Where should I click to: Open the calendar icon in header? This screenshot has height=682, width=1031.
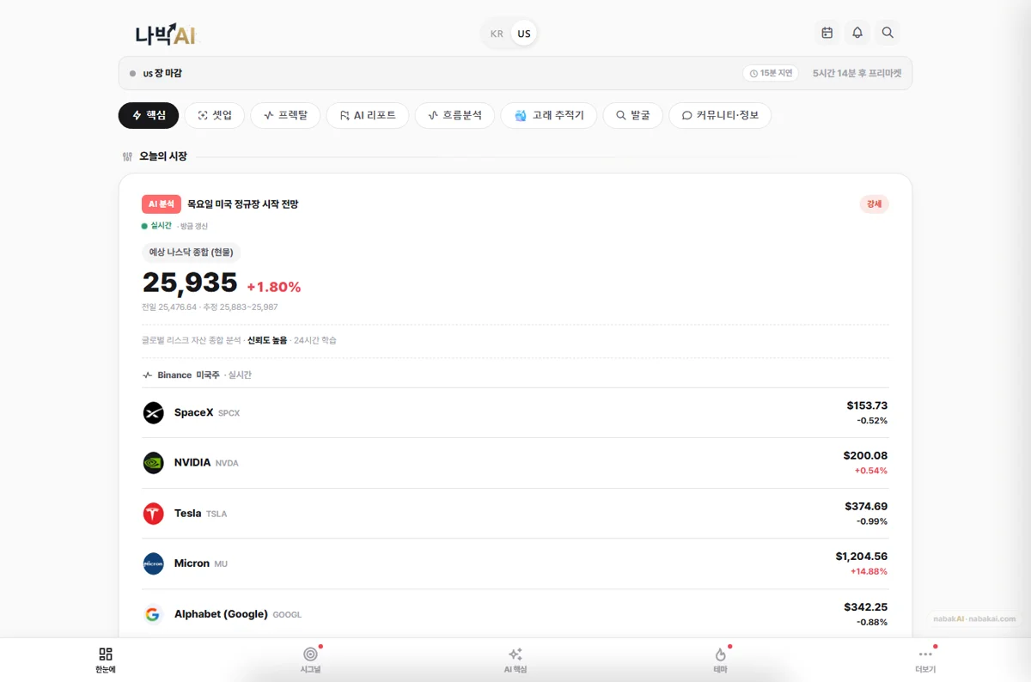(827, 33)
